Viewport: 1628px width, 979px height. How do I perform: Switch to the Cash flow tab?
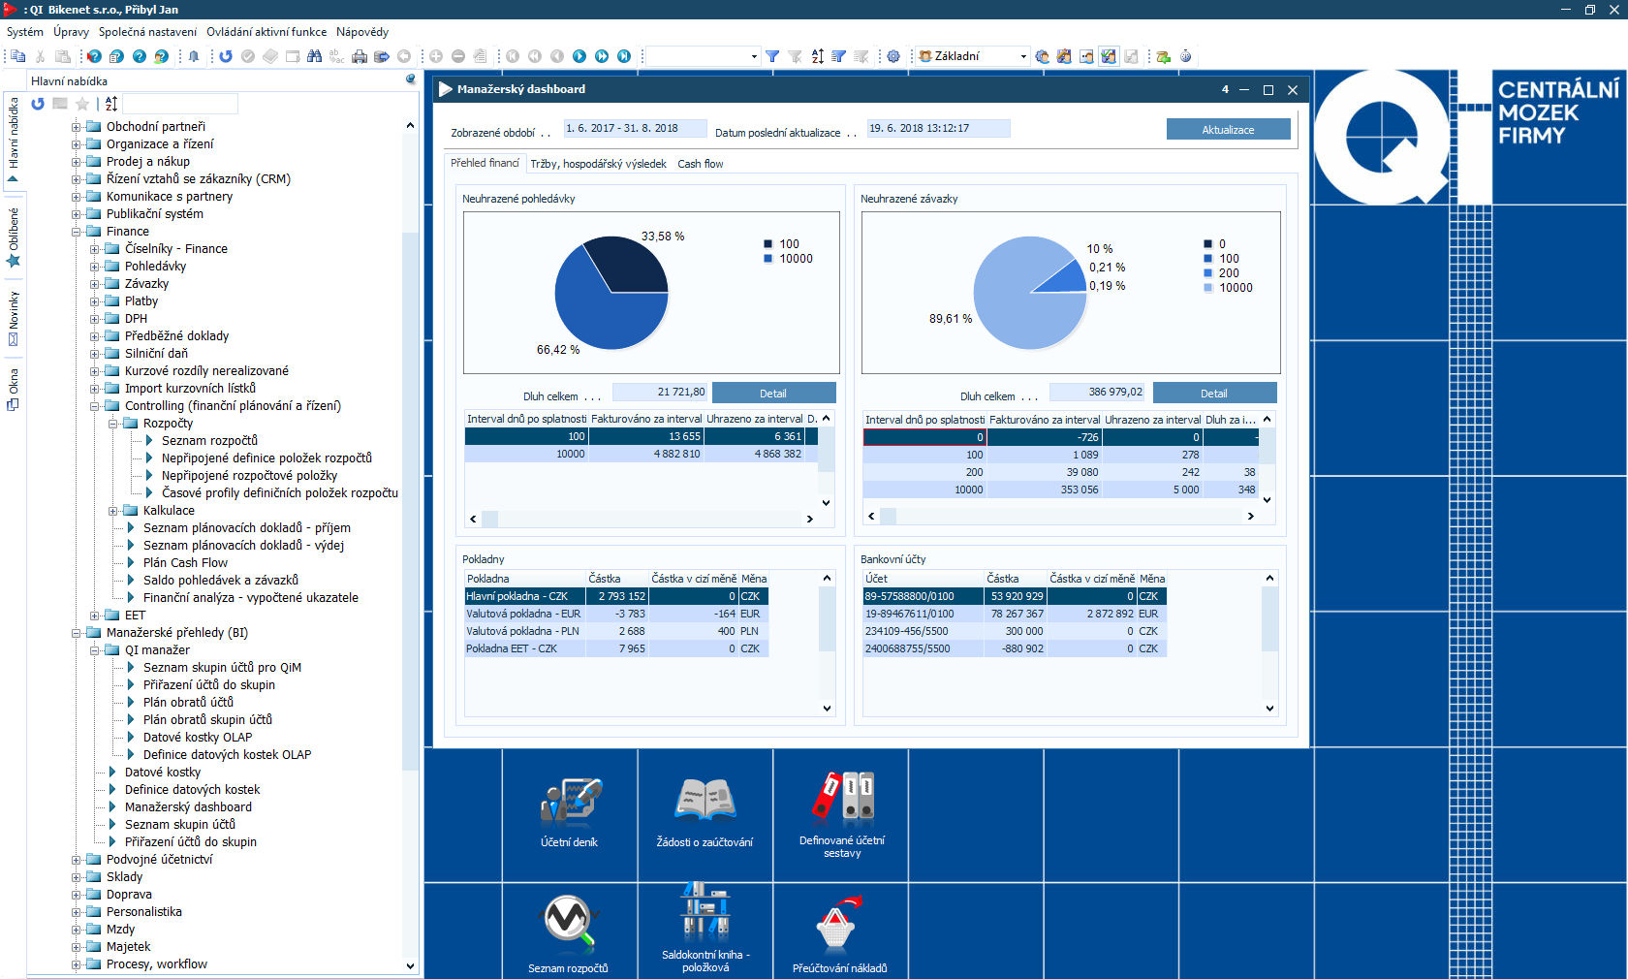[x=700, y=164]
